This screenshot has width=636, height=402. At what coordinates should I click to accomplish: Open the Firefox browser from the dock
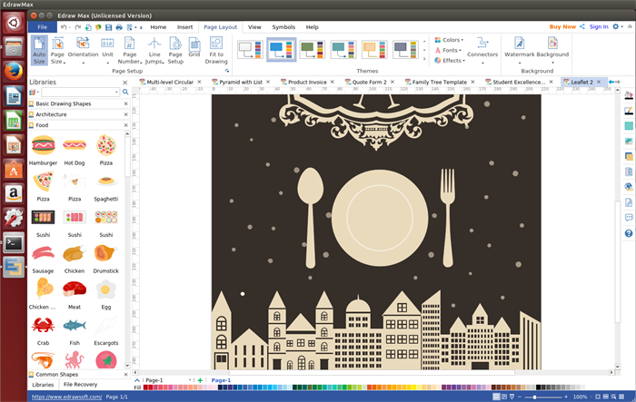[x=13, y=72]
